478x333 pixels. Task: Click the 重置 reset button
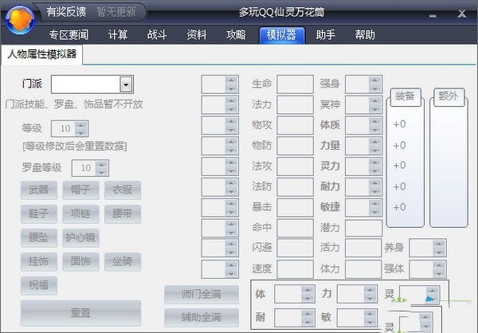click(80, 313)
